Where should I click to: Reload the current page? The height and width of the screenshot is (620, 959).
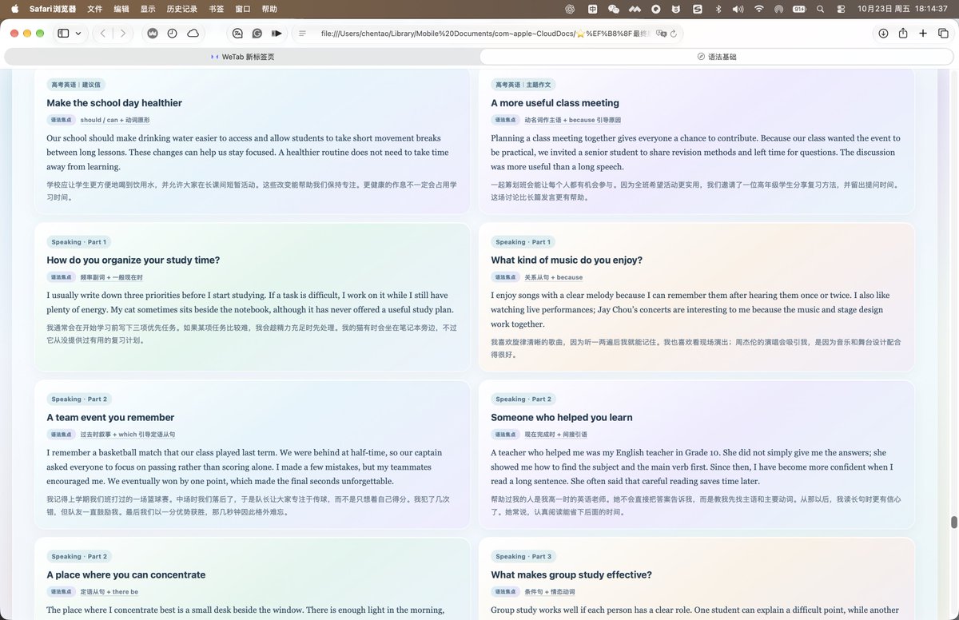[674, 34]
